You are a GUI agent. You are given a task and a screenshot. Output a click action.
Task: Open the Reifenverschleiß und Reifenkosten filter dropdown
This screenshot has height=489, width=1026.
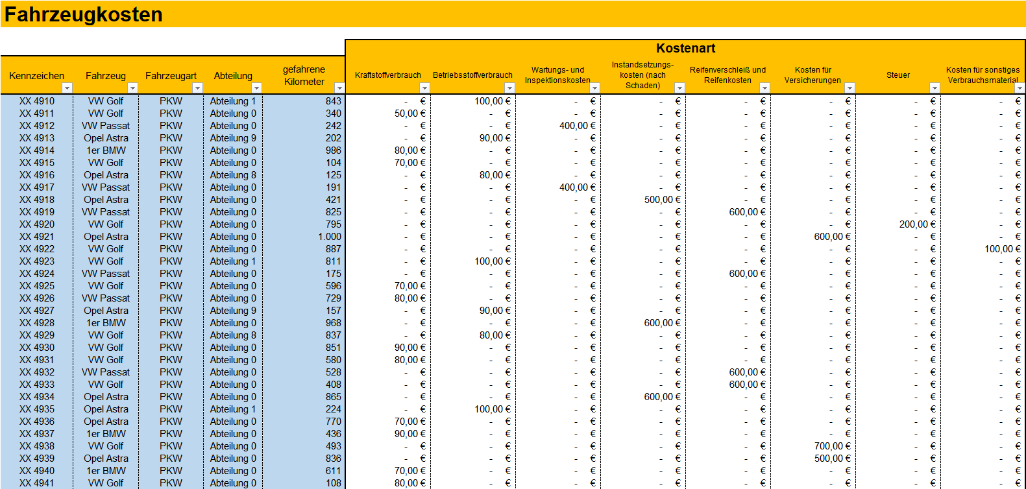click(764, 88)
